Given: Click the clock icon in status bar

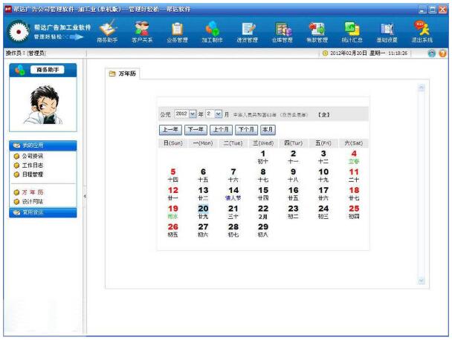Looking at the screenshot, I should point(325,53).
